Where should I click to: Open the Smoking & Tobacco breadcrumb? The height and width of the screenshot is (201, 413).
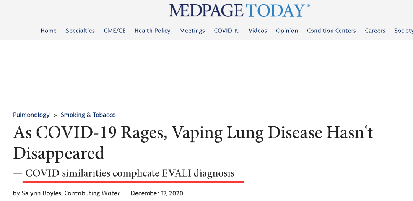[88, 115]
